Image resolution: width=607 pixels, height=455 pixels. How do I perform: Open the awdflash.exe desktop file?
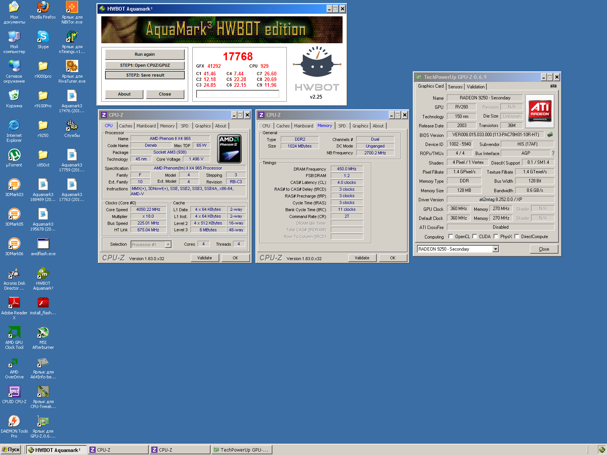click(x=43, y=247)
